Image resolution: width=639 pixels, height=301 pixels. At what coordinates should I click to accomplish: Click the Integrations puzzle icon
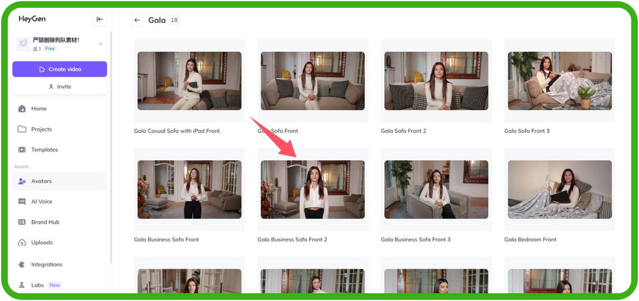(22, 265)
